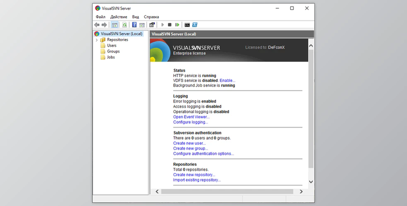Open the Вид menu

coord(136,17)
